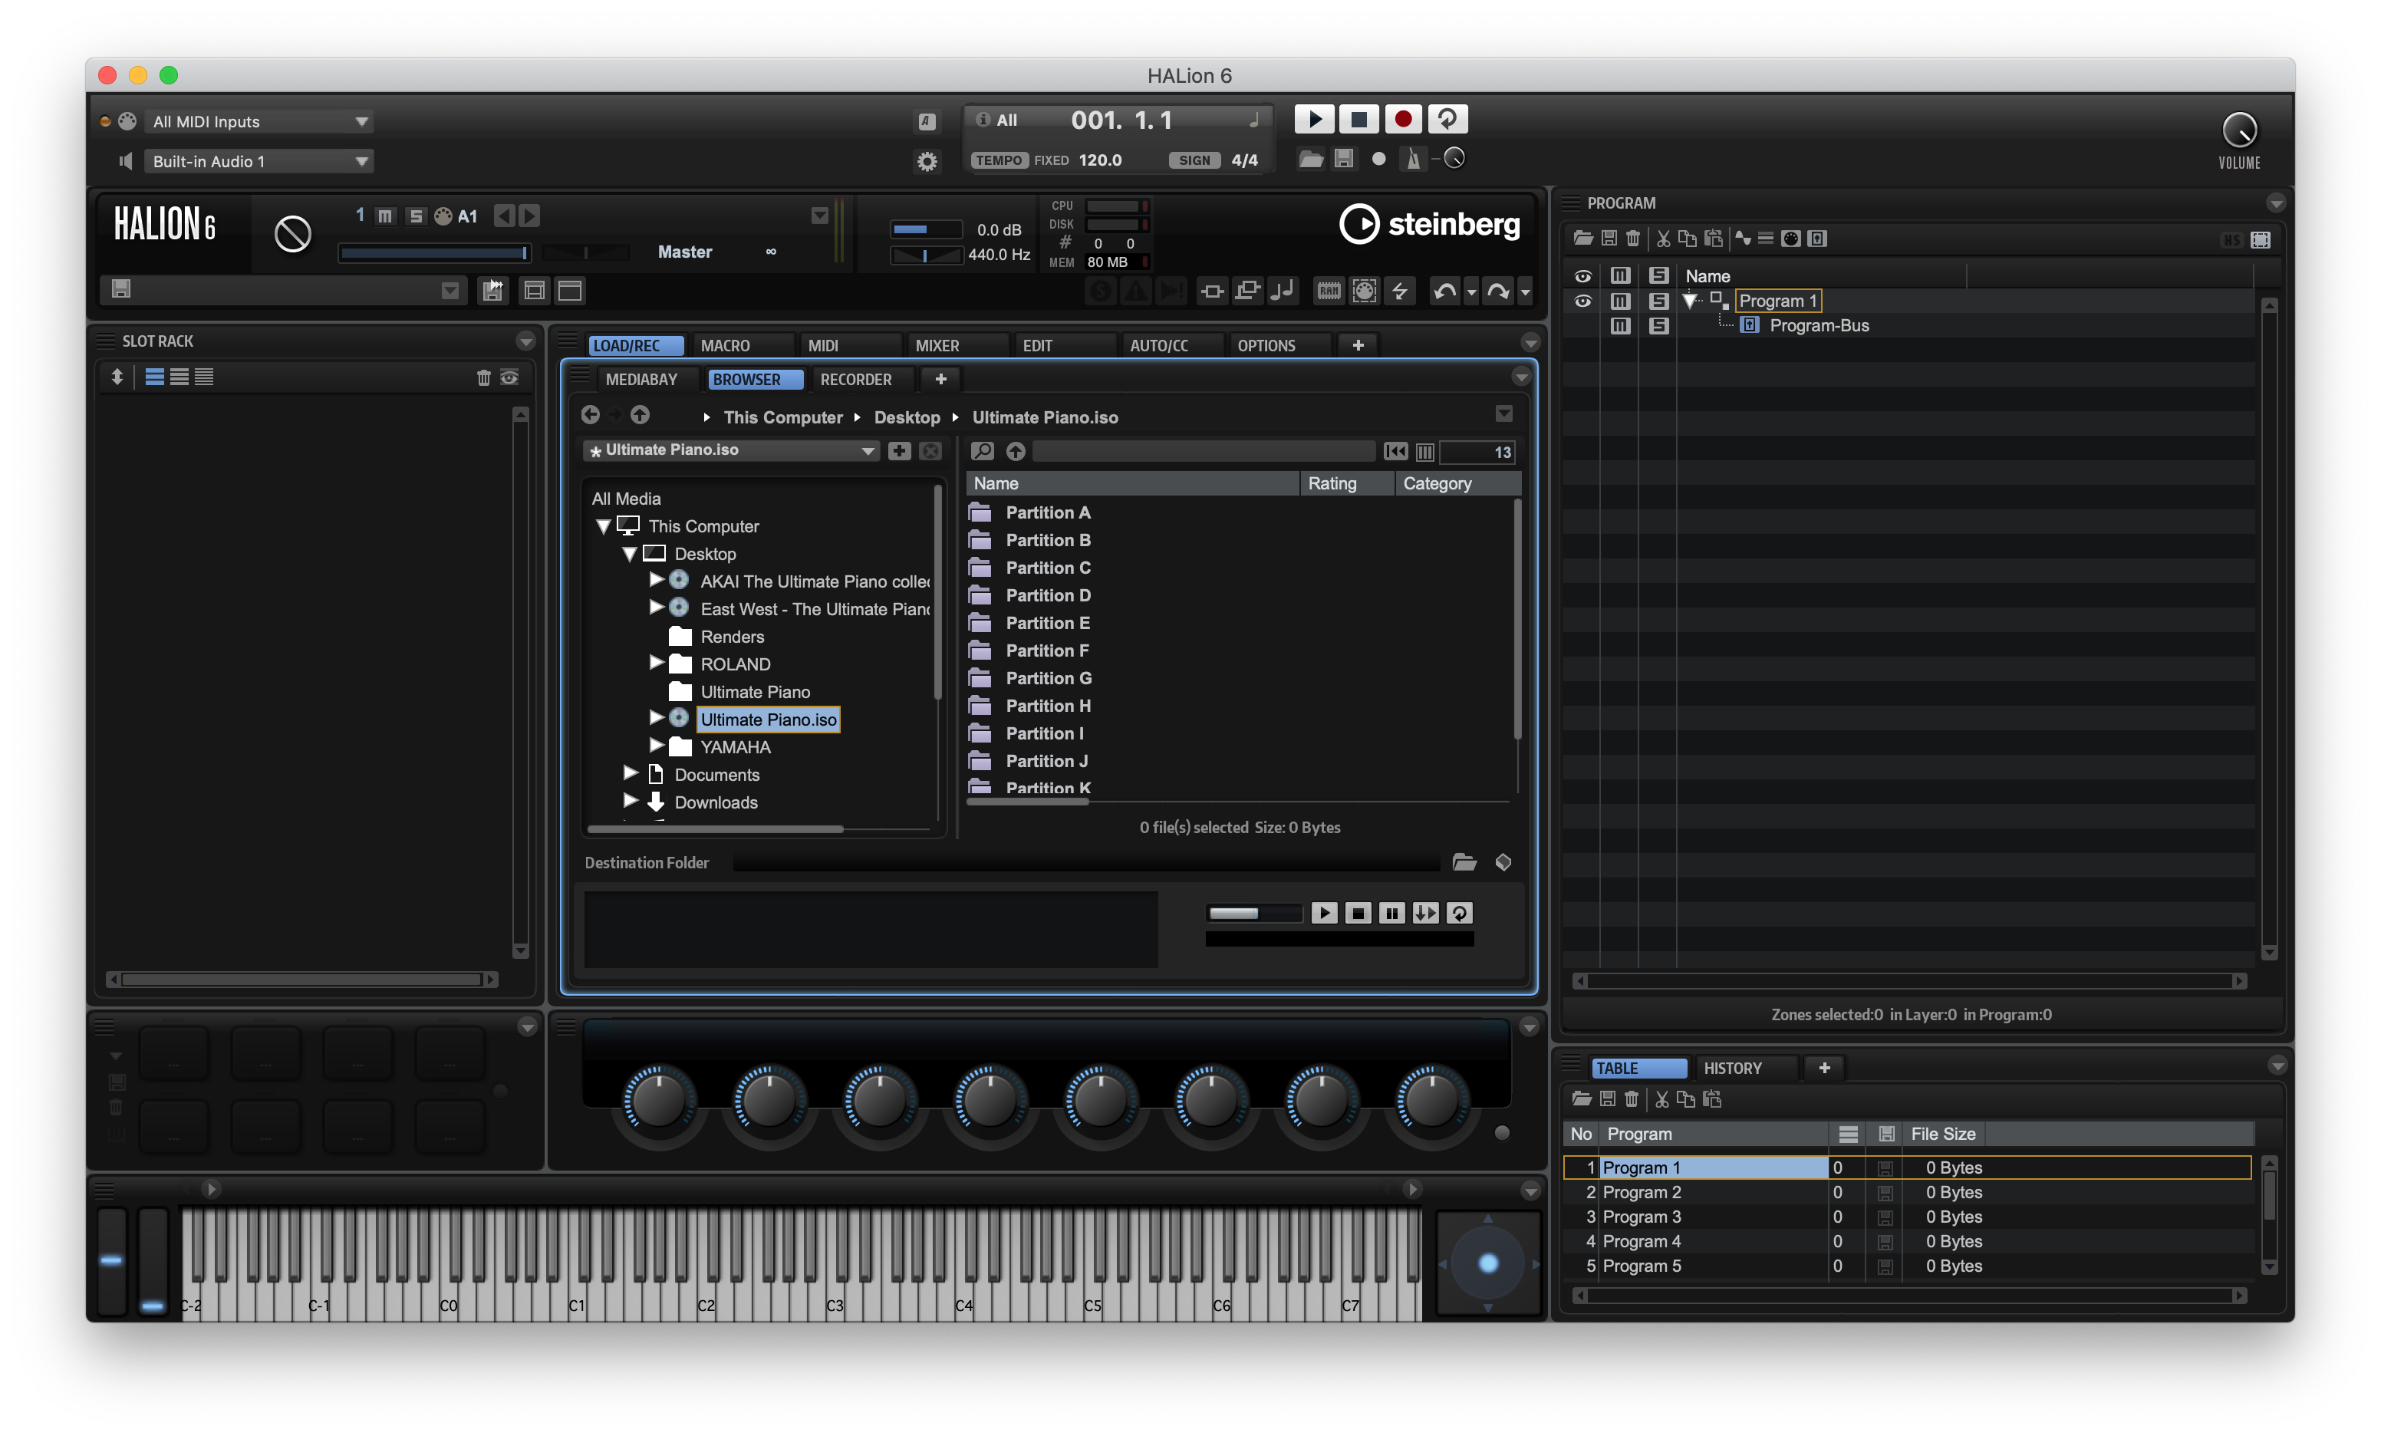The image size is (2381, 1436).
Task: Load a MIDI file with folder icon
Action: (1310, 159)
